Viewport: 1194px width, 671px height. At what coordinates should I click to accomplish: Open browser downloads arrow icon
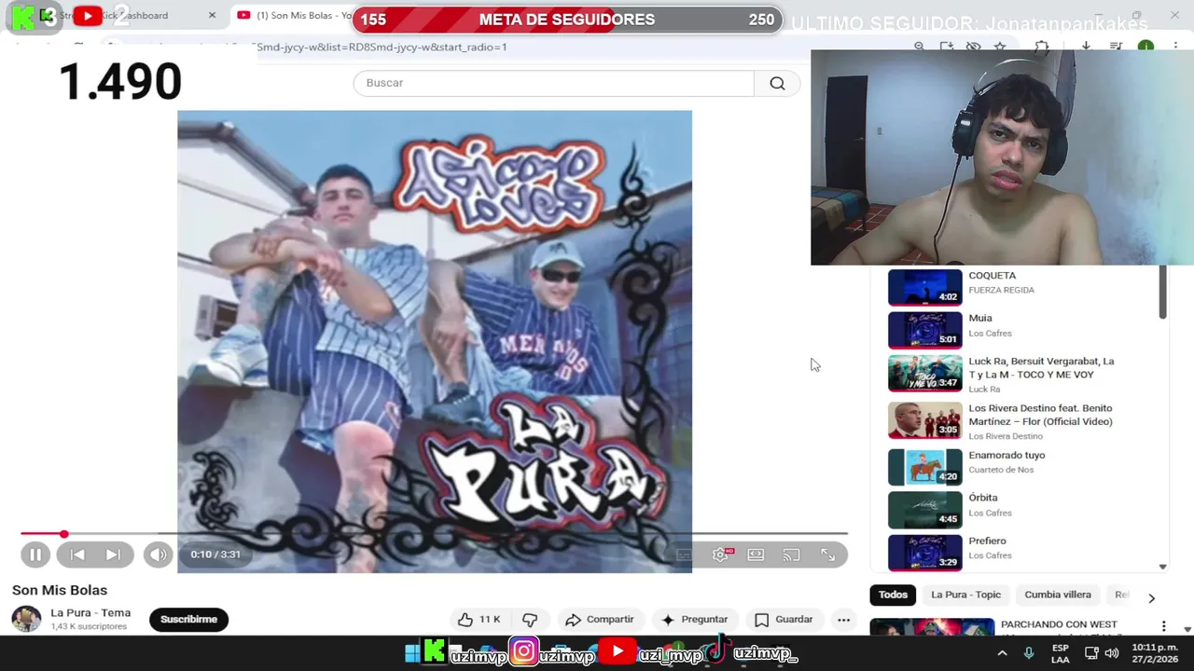(x=1086, y=46)
